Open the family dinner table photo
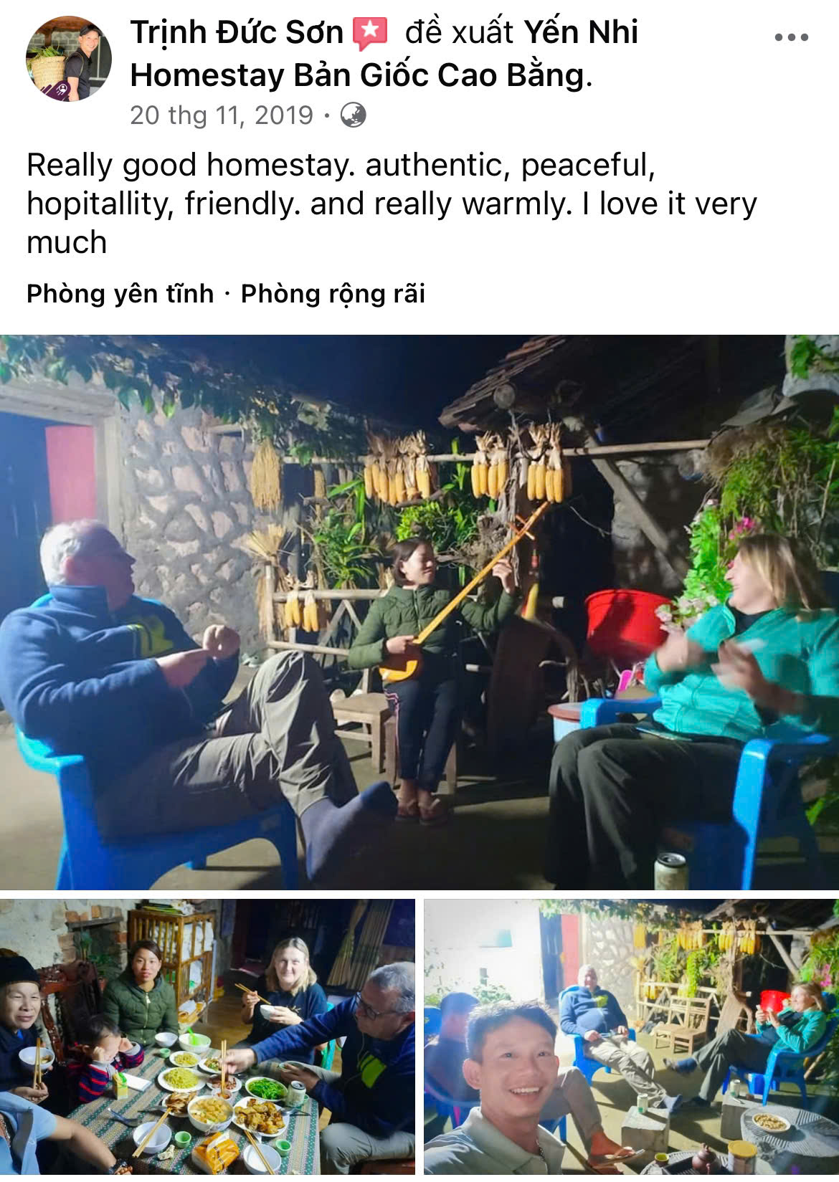 207,1036
